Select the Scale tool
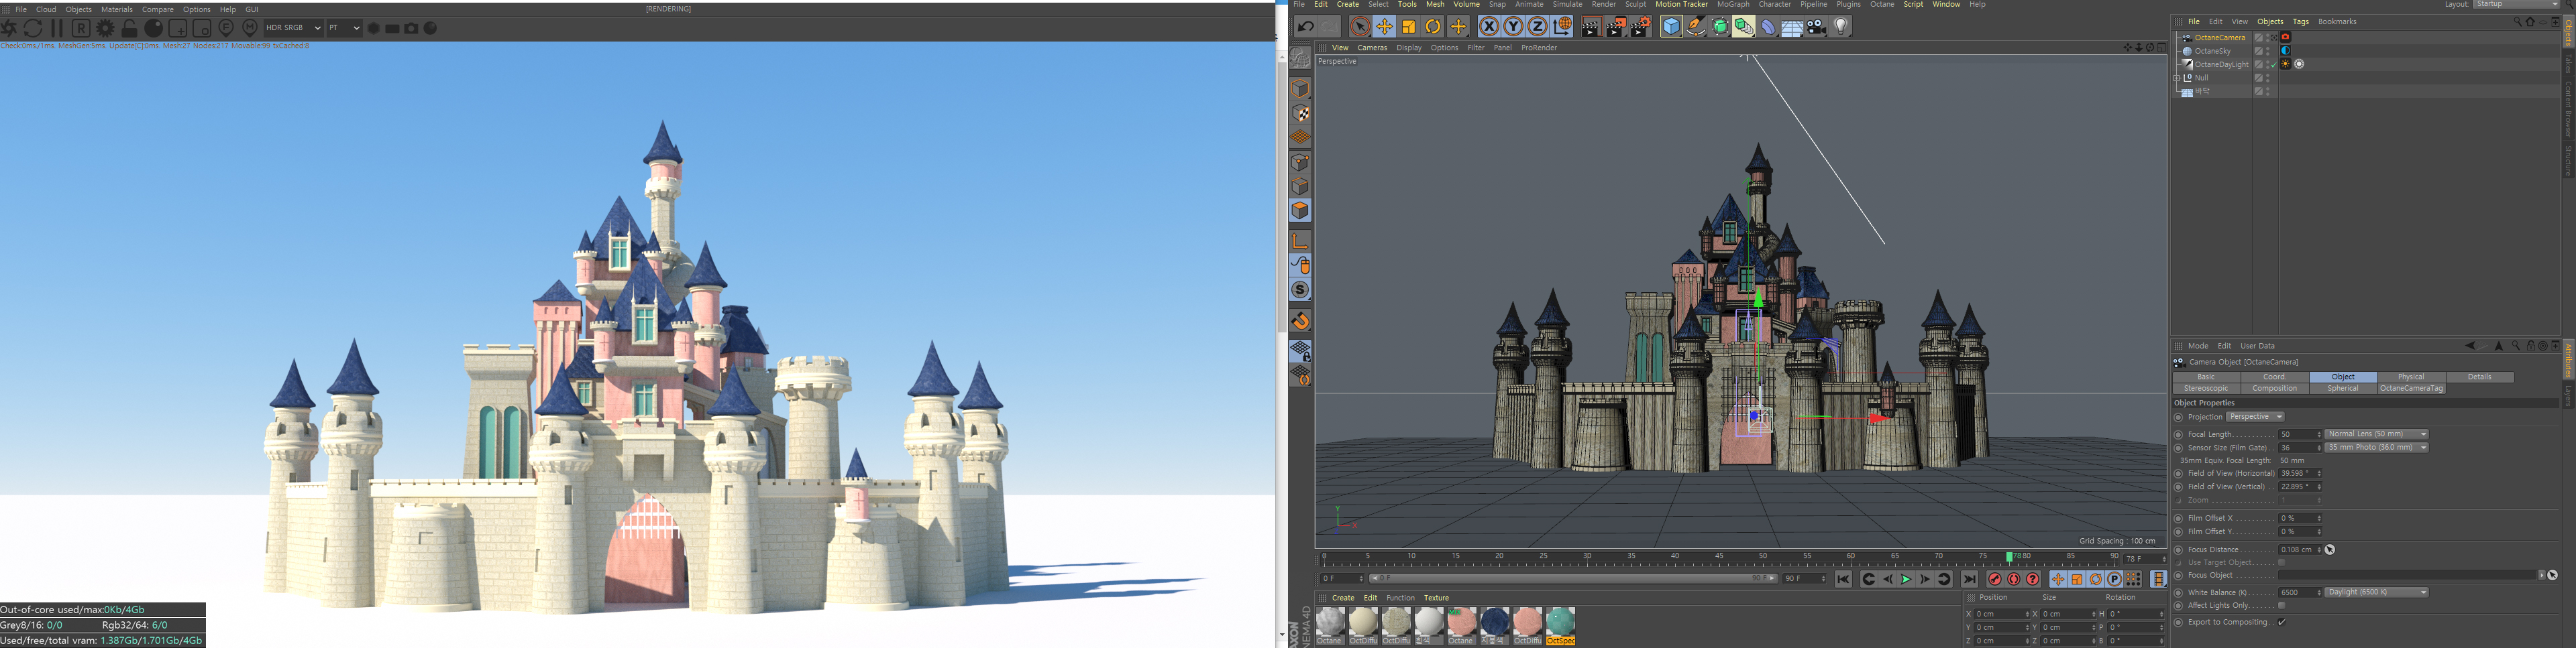This screenshot has width=2576, height=648. pyautogui.click(x=1409, y=27)
